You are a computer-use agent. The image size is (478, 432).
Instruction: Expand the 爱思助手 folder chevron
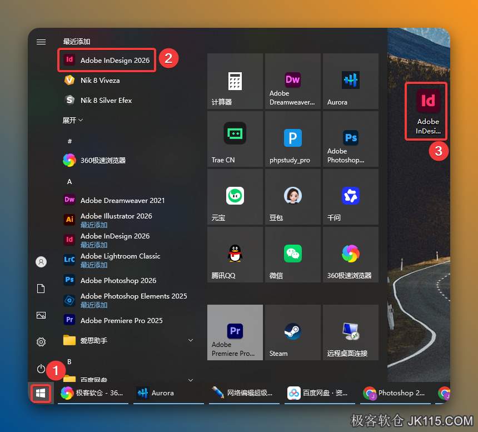point(191,340)
